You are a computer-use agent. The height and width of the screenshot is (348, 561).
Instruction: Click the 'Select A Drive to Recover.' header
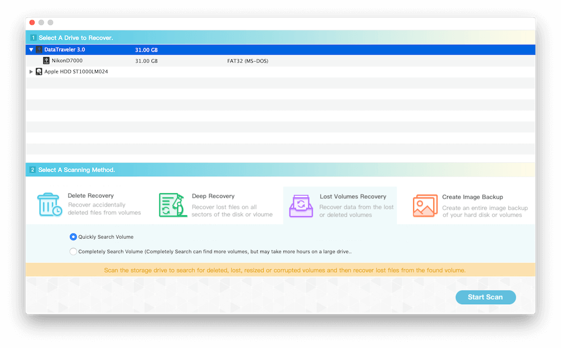[76, 38]
